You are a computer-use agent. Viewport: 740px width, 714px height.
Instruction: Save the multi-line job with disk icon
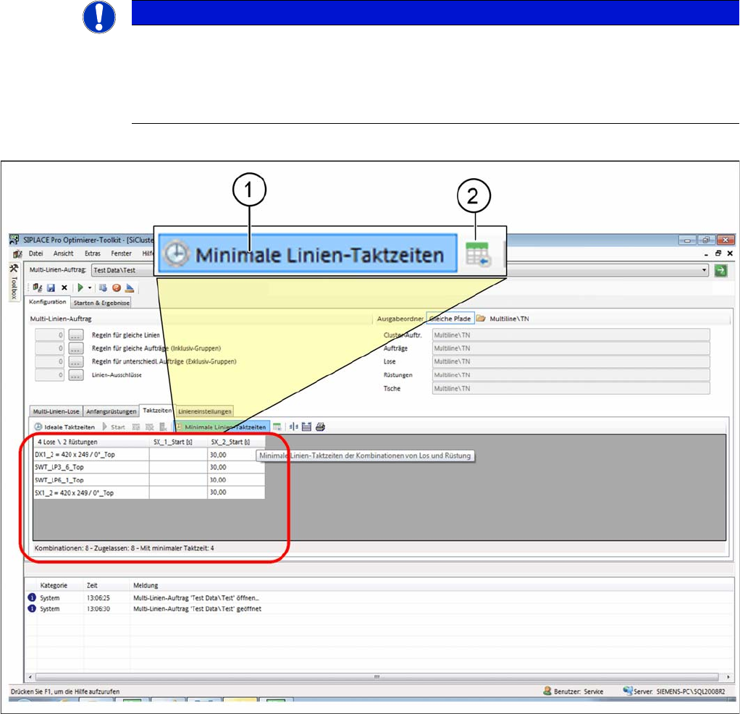(51, 287)
